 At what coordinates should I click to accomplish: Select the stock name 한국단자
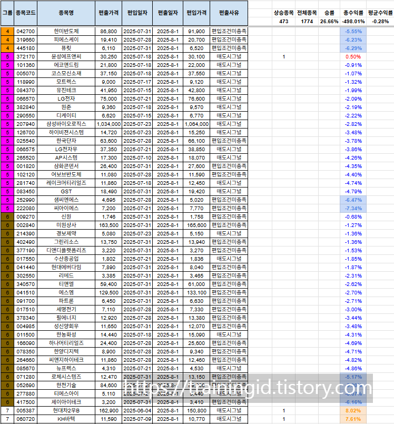click(66, 141)
